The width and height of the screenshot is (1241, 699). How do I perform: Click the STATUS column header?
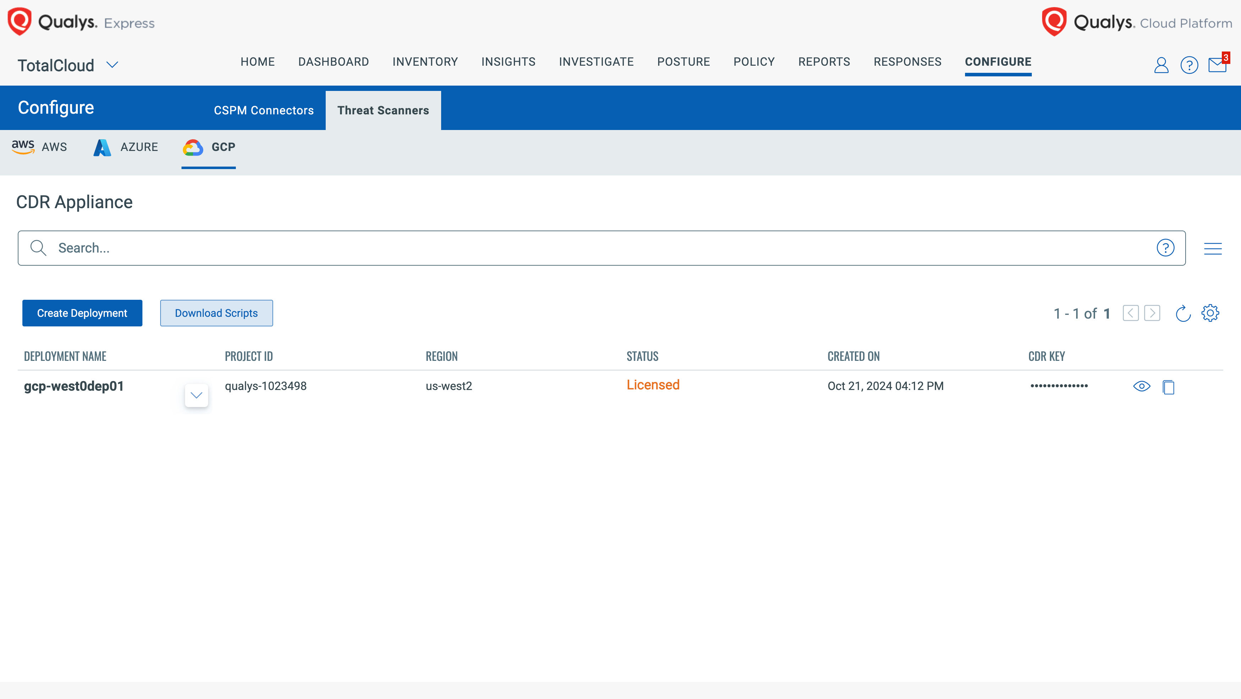642,357
